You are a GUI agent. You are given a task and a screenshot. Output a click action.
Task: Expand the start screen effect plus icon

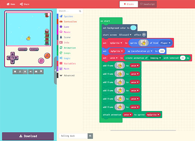(144, 35)
